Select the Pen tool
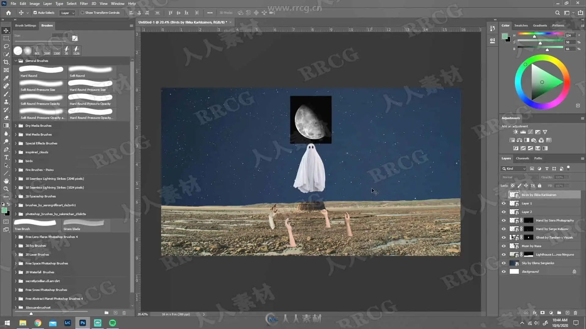Image resolution: width=586 pixels, height=329 pixels. coord(6,149)
